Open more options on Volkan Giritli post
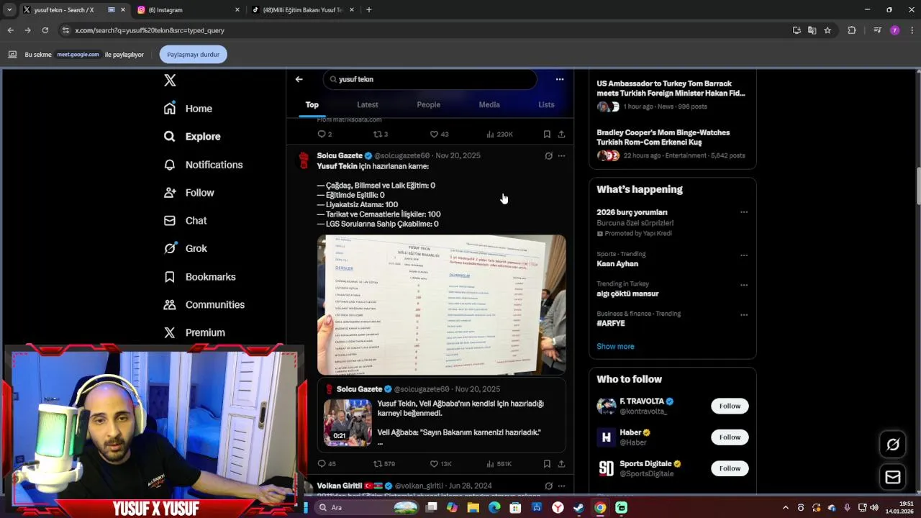 pyautogui.click(x=561, y=486)
